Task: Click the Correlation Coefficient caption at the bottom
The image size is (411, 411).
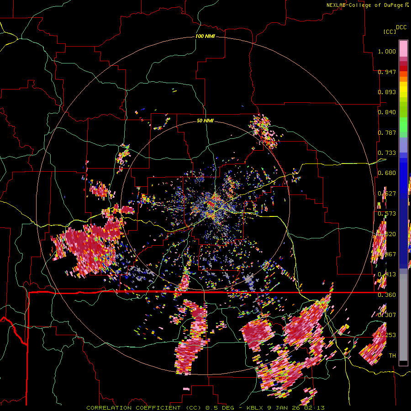Action: coord(205,408)
